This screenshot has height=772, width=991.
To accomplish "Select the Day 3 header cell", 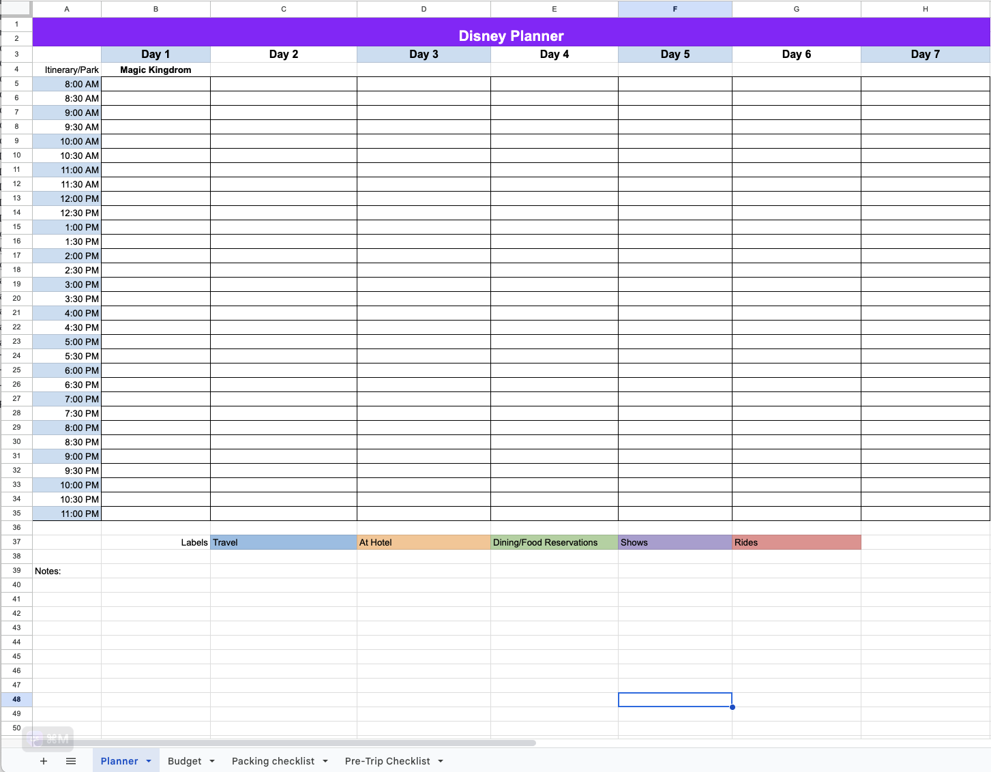I will 424,55.
